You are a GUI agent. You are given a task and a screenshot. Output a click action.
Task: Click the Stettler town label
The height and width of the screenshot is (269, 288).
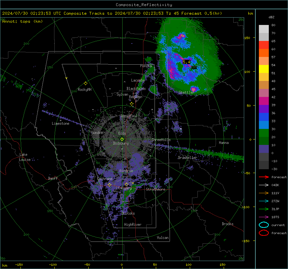pos(187,92)
